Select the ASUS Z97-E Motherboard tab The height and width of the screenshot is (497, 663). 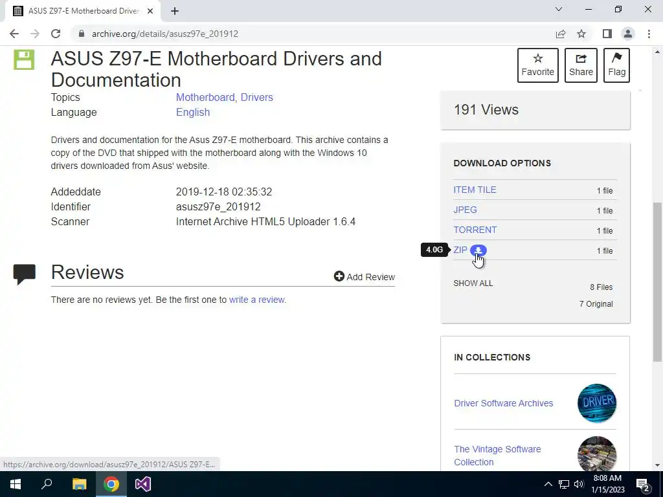click(83, 11)
